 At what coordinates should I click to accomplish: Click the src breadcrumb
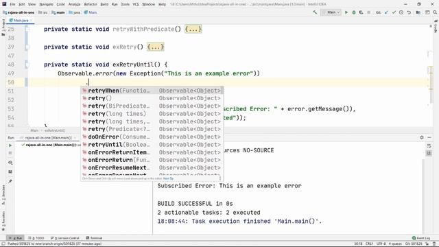click(43, 12)
